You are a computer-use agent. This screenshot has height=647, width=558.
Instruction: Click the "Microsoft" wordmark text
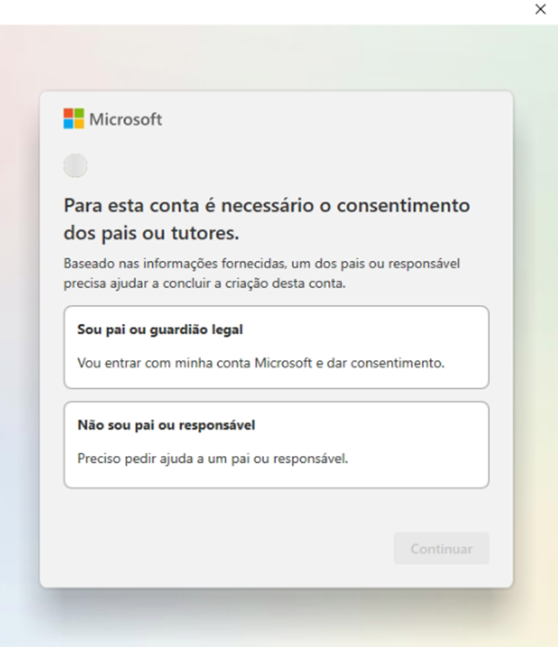126,119
